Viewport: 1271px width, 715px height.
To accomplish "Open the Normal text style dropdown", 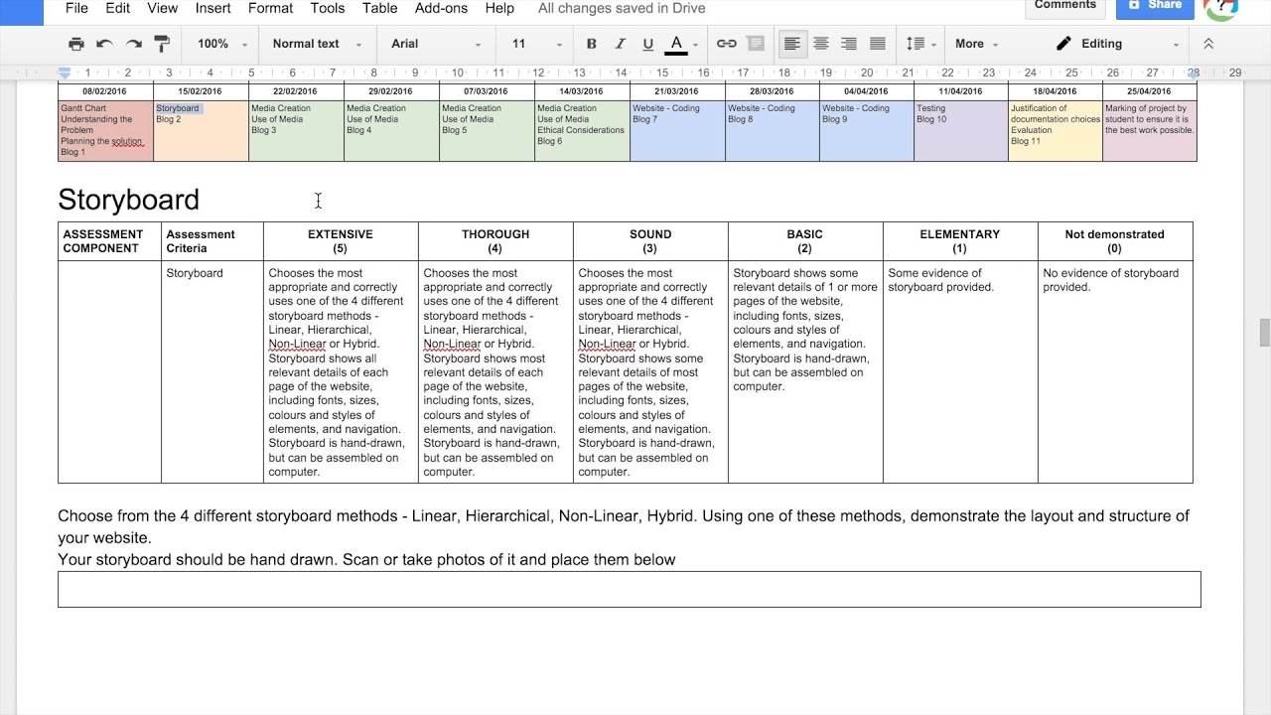I will click(317, 44).
